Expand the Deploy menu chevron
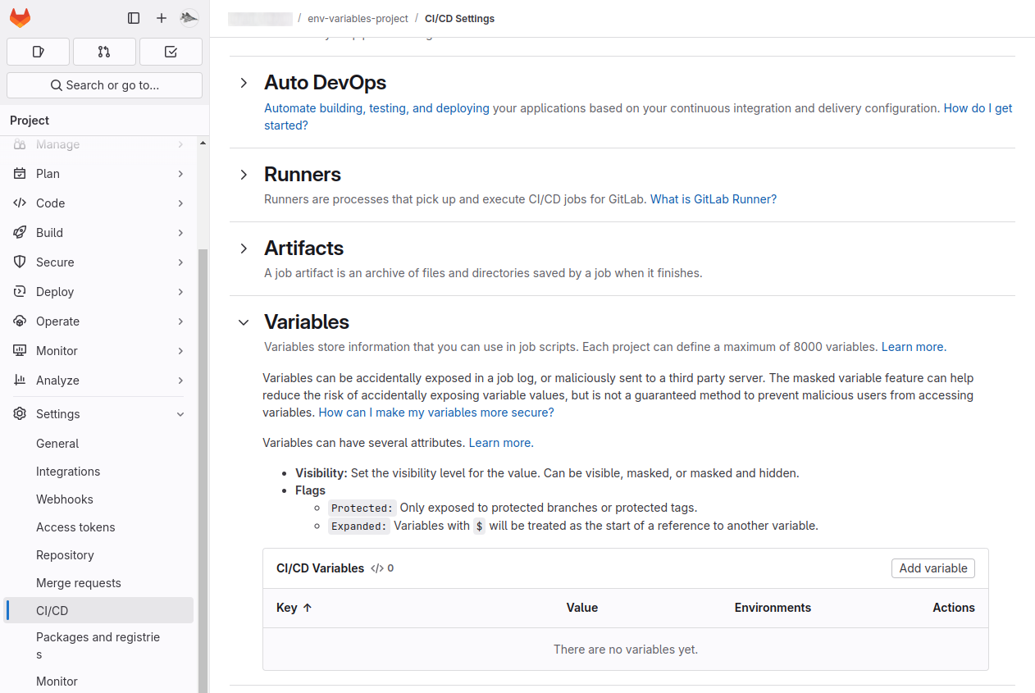 point(180,292)
